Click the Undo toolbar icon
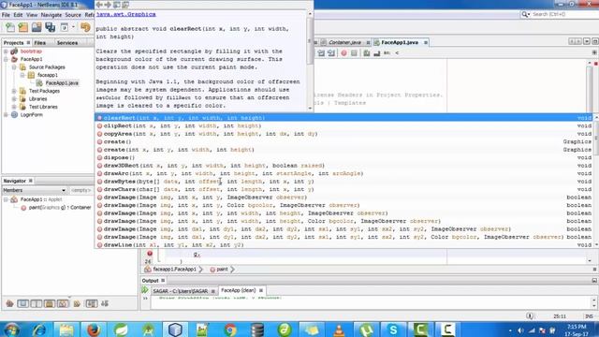 [x=85, y=27]
